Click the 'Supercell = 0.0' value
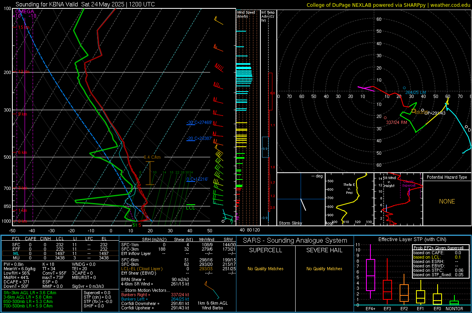This screenshot has width=472, height=313. [x=97, y=293]
